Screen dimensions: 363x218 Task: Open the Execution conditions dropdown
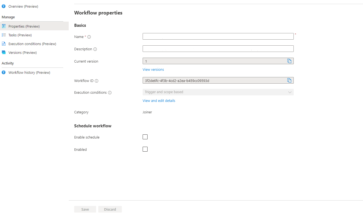[218, 92]
